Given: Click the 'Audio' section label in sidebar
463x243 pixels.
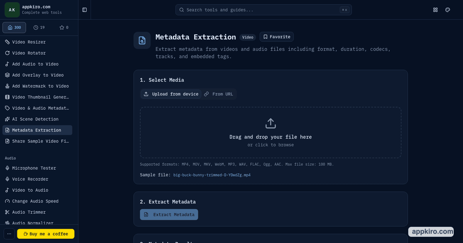Looking at the screenshot, I should pyautogui.click(x=10, y=158).
